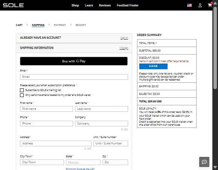
Task: Open the country flag selector
Action: tap(189, 5)
